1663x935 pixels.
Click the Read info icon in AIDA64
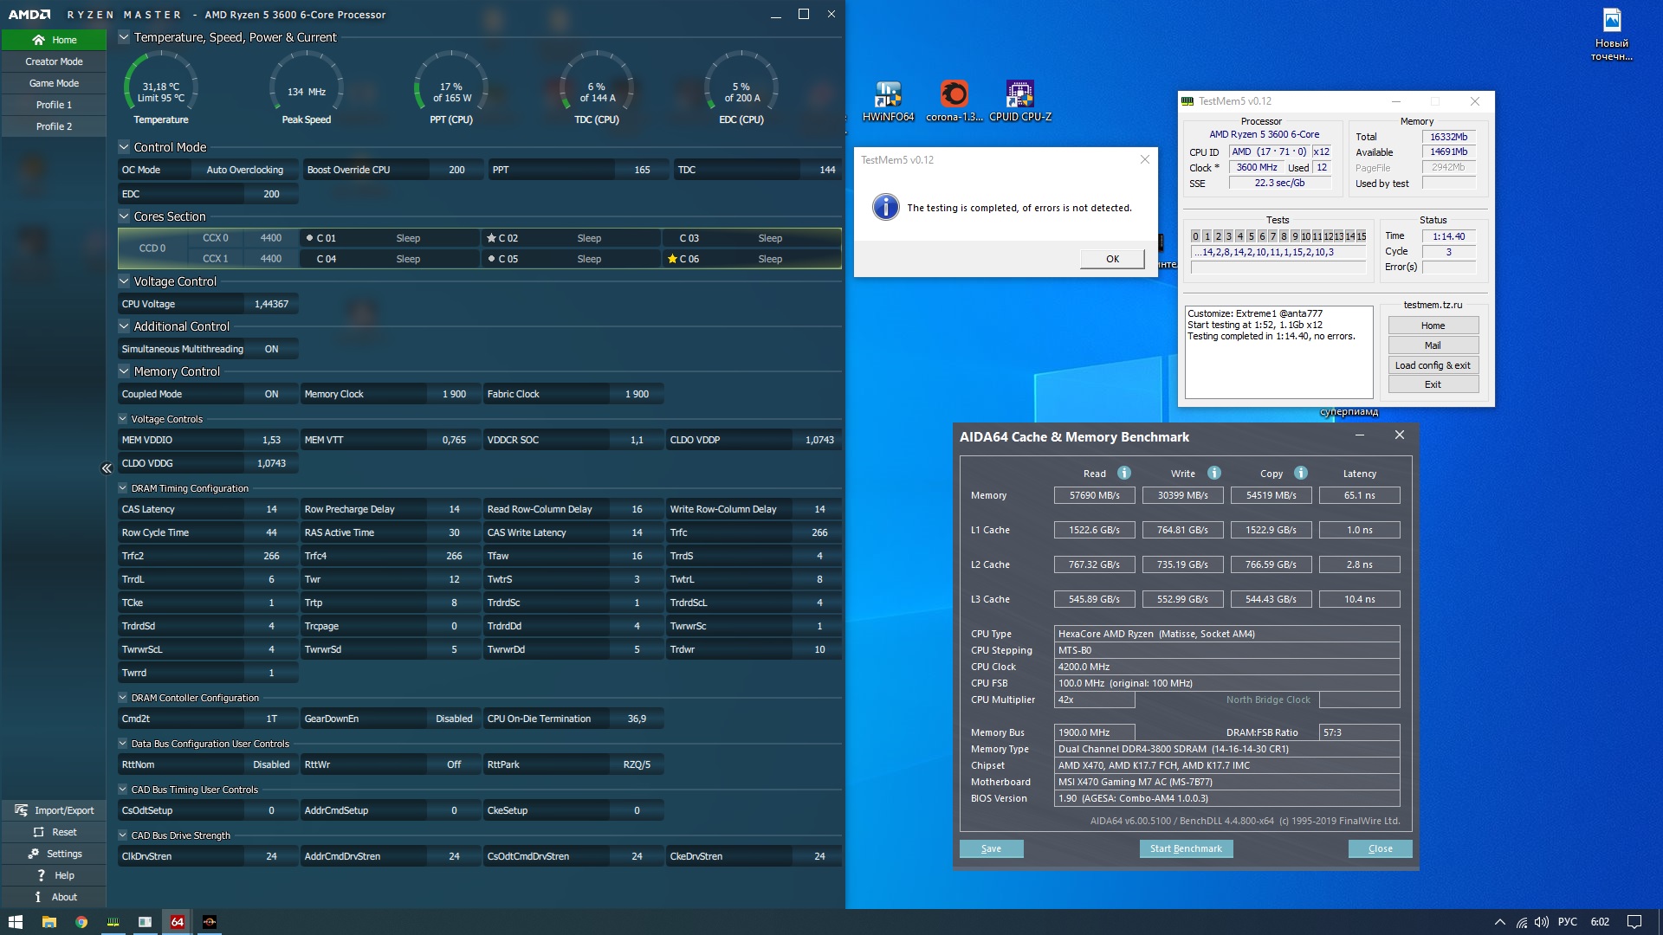(x=1123, y=473)
